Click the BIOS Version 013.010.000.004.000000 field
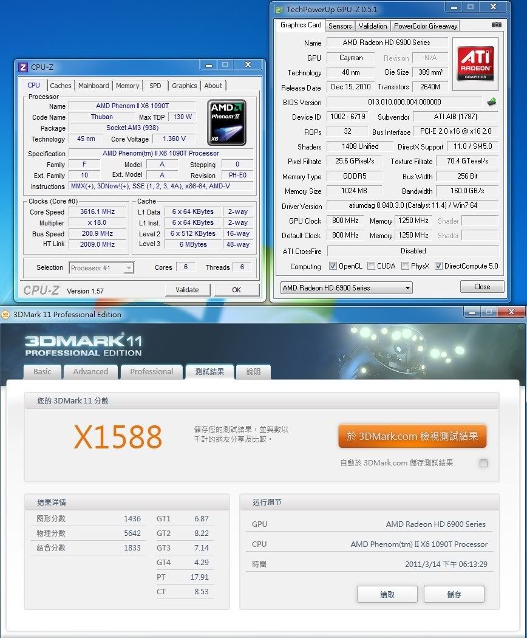 (x=404, y=101)
